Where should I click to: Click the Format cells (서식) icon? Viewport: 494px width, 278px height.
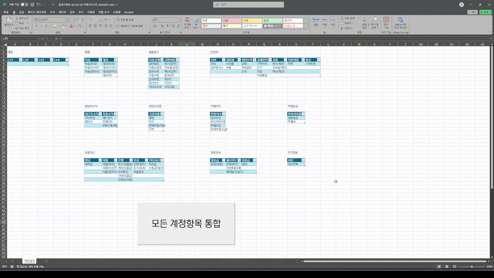(x=333, y=20)
